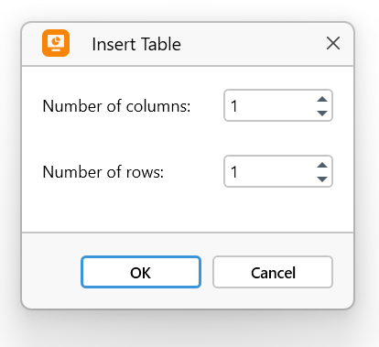Click the "Number of rows:" label
This screenshot has height=347, width=379.
(103, 172)
